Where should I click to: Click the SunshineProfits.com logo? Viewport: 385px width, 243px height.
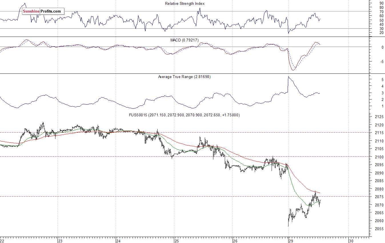pos(43,11)
